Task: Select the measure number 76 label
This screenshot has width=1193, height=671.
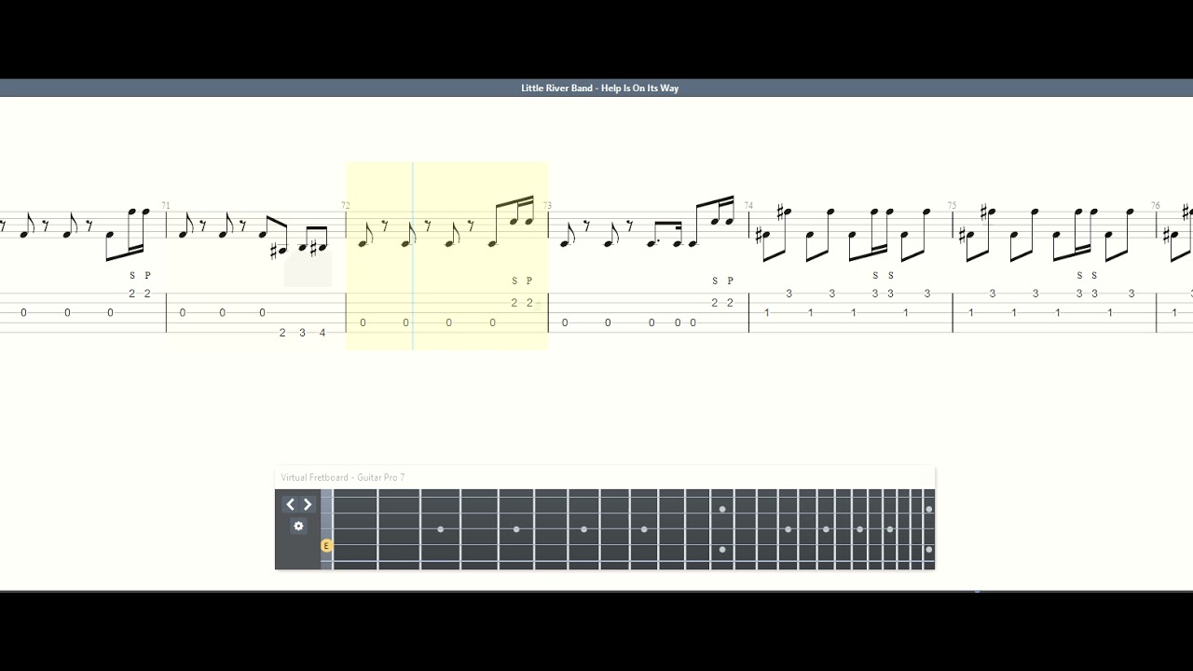Action: pyautogui.click(x=1155, y=206)
